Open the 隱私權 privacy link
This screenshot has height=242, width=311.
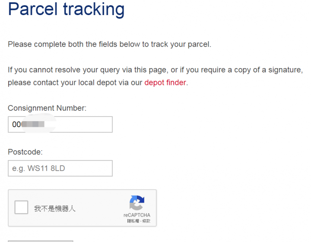coord(133,221)
